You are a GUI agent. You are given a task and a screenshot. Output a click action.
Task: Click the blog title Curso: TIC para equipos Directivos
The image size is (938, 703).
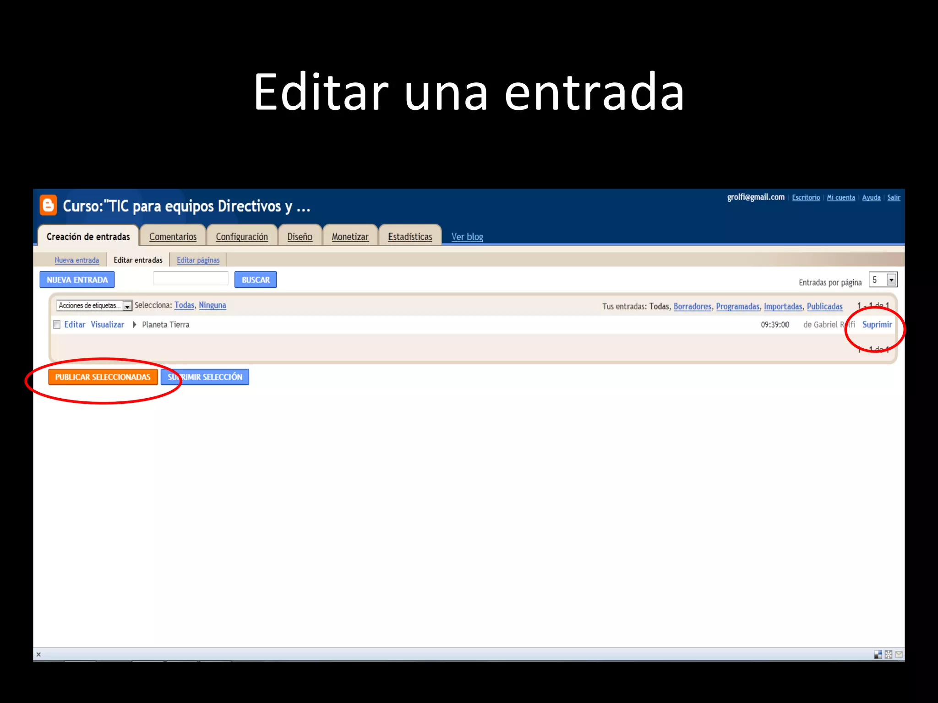(186, 206)
